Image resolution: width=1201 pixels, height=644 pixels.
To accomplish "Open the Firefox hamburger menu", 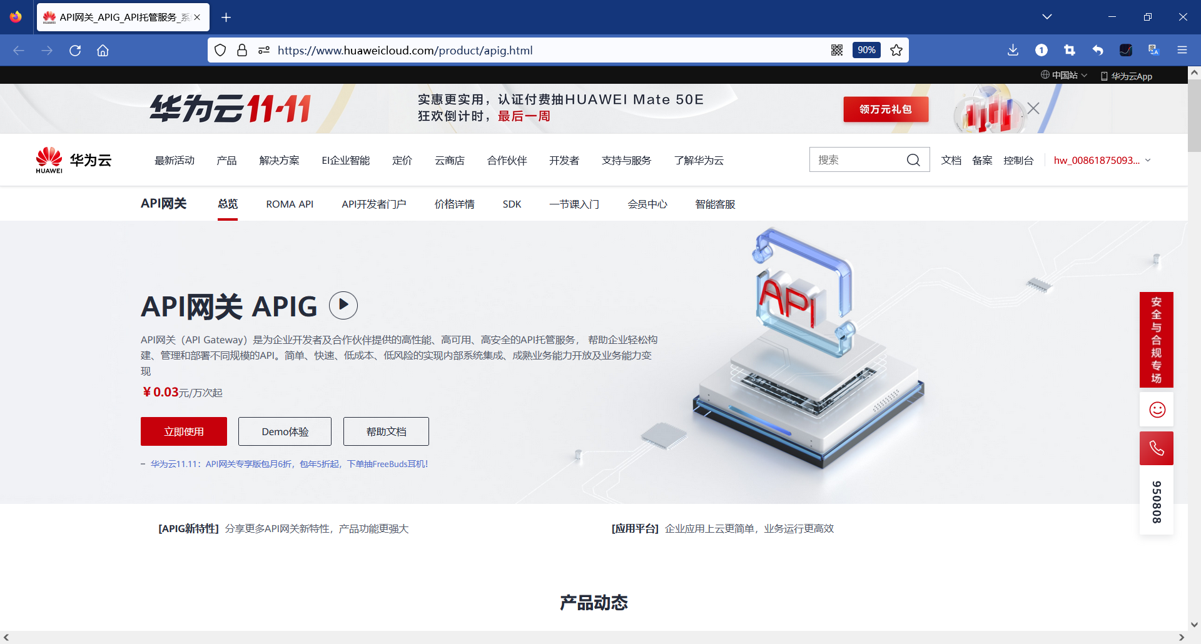I will (1183, 50).
